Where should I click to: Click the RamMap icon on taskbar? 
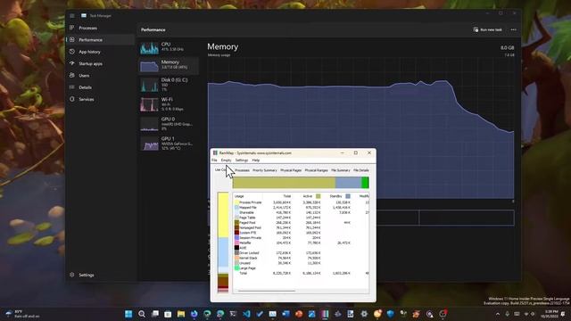pos(325,314)
